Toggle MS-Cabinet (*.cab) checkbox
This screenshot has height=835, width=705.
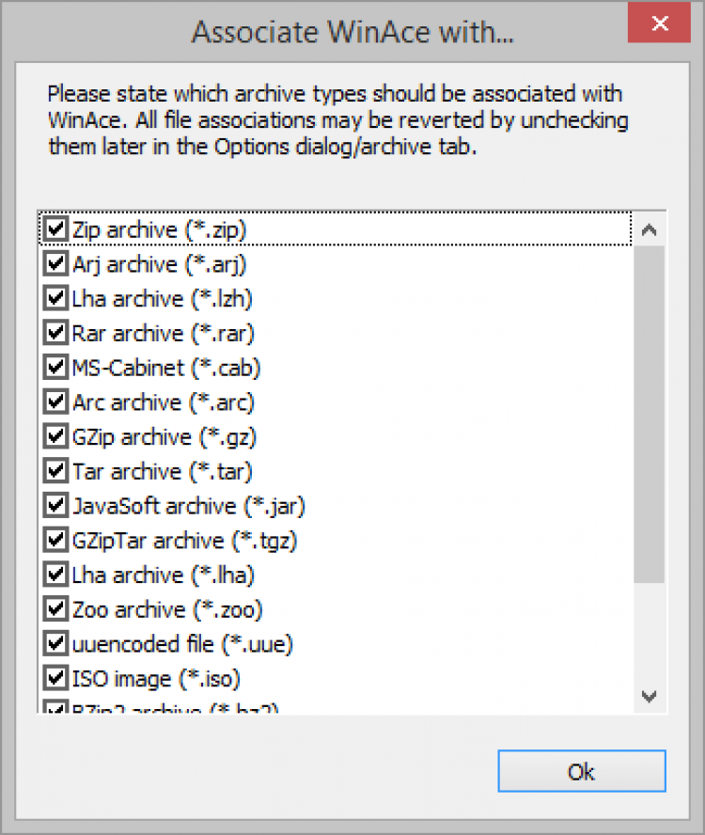[55, 368]
